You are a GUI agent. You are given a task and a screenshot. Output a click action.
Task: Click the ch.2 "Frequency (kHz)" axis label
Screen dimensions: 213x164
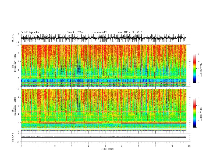pyautogui.click(x=15, y=107)
